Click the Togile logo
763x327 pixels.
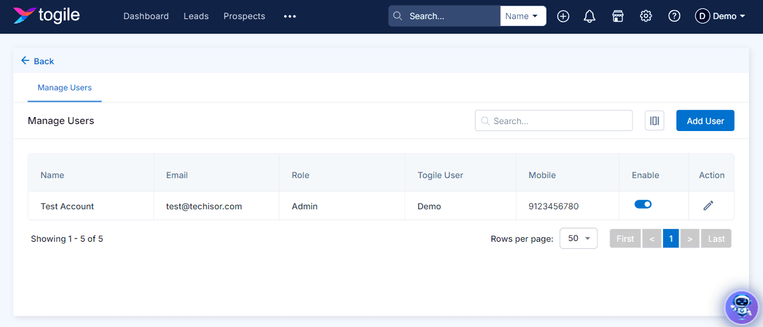pyautogui.click(x=46, y=15)
